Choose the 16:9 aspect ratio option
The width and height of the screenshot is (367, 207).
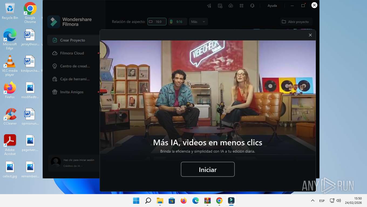coord(157,22)
